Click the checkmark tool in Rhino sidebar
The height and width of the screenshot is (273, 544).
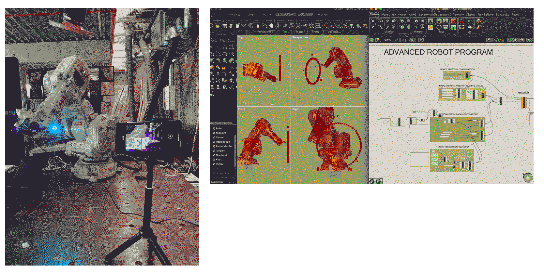[x=231, y=87]
